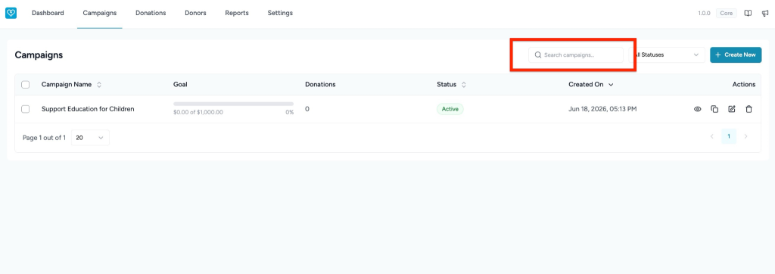Go to previous page arrow
775x274 pixels.
coord(712,136)
